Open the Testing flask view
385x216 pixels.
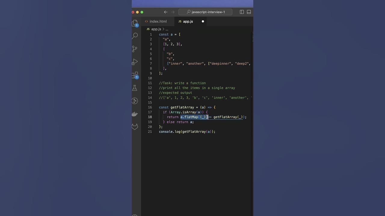(x=135, y=88)
